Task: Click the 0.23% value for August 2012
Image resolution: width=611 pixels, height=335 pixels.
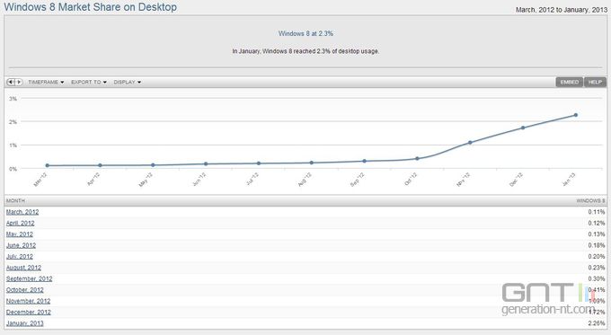Action: click(597, 268)
